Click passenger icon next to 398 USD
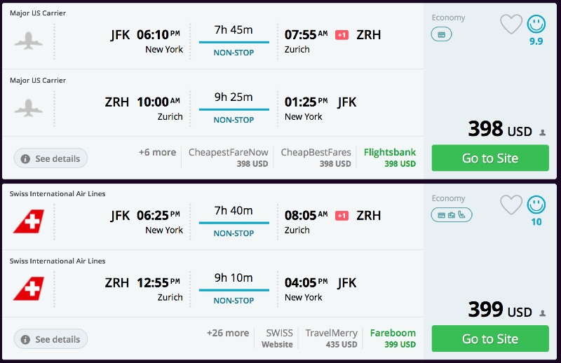This screenshot has height=363, width=561. (542, 132)
